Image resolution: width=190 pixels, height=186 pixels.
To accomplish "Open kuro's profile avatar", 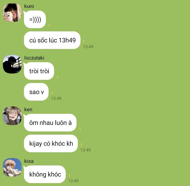I will [x=12, y=13].
